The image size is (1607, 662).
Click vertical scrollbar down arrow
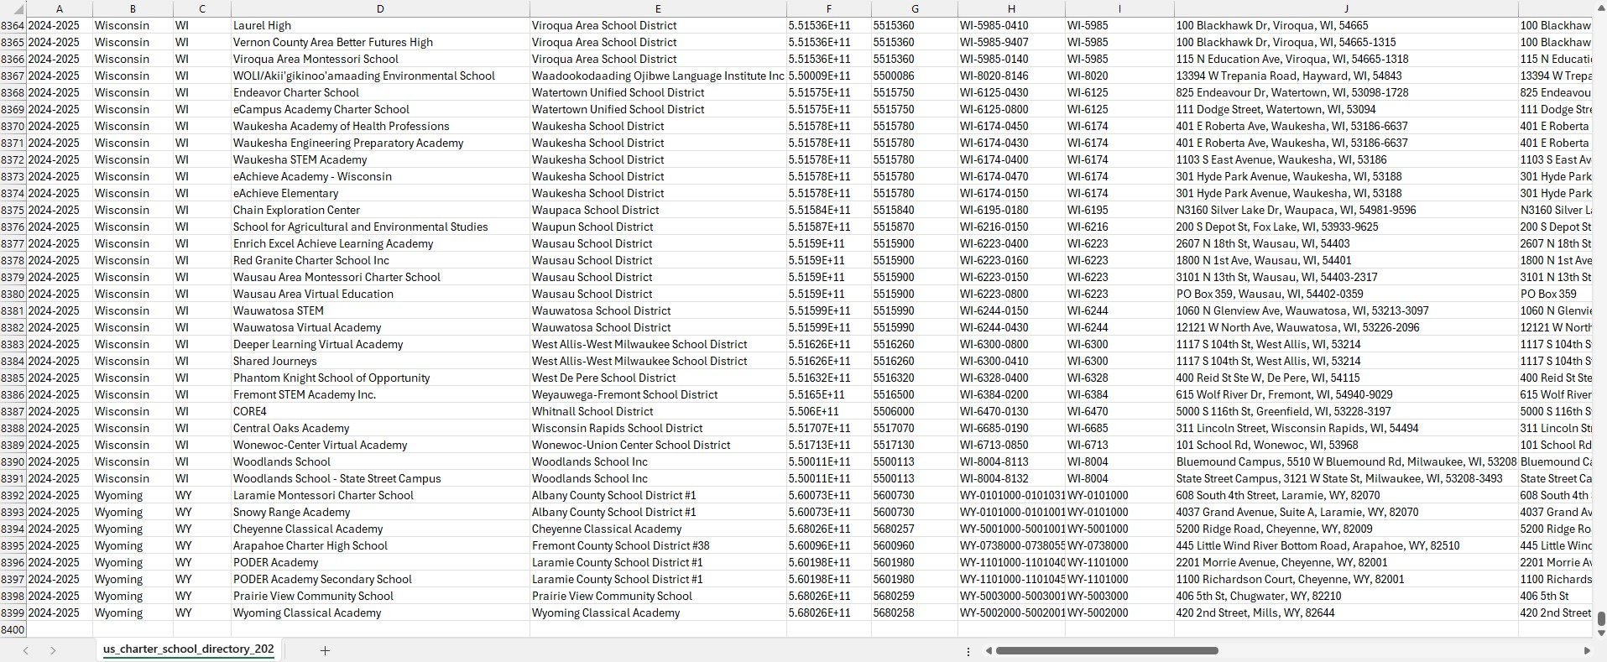1600,633
